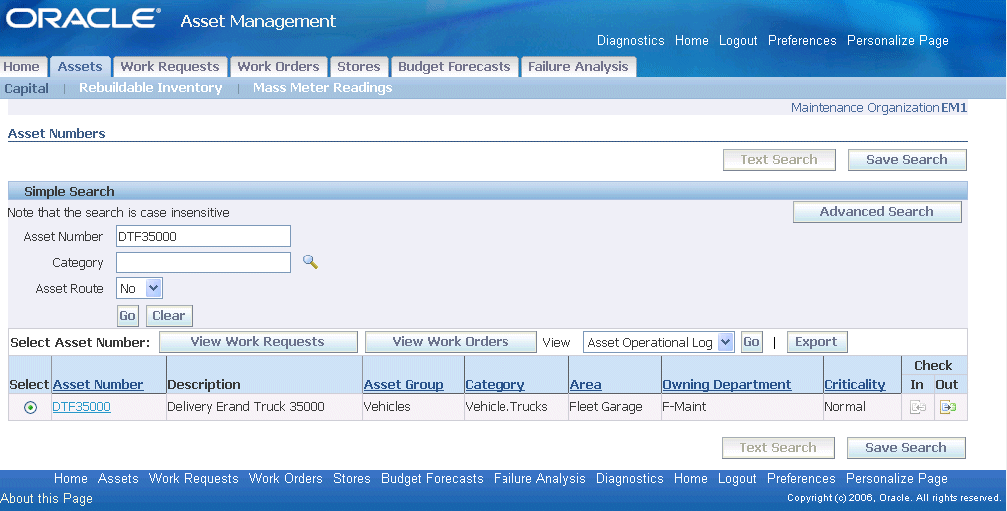Screen dimensions: 1007x511
Task: Click the footer Diagnostics link
Action: (630, 478)
